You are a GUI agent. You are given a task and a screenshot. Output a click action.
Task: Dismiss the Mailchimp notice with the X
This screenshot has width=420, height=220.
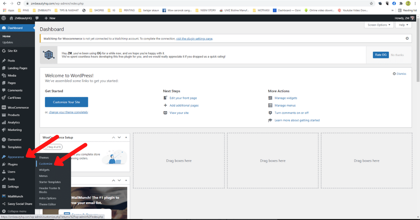coord(407,38)
